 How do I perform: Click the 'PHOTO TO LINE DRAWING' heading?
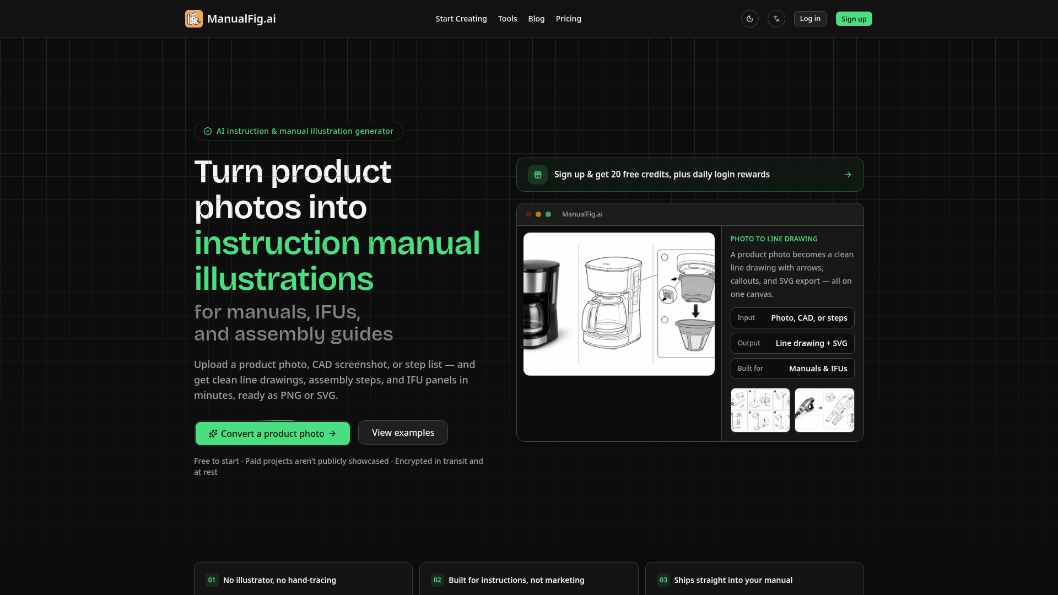click(774, 239)
